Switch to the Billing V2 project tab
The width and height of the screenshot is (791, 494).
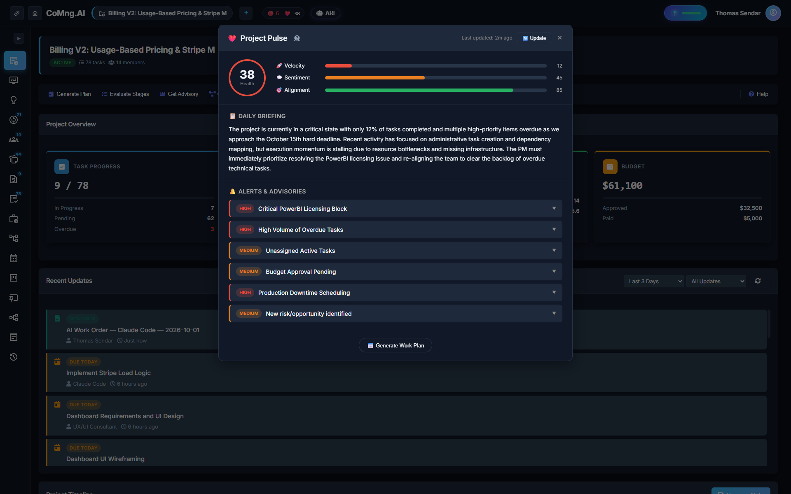[x=162, y=13]
